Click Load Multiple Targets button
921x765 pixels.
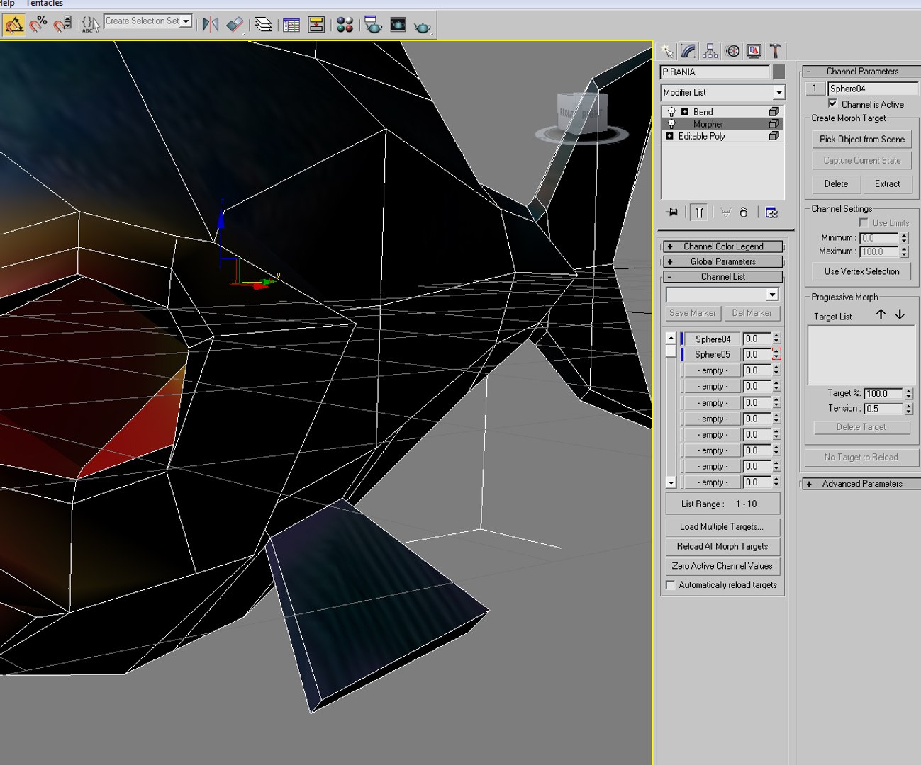coord(722,527)
